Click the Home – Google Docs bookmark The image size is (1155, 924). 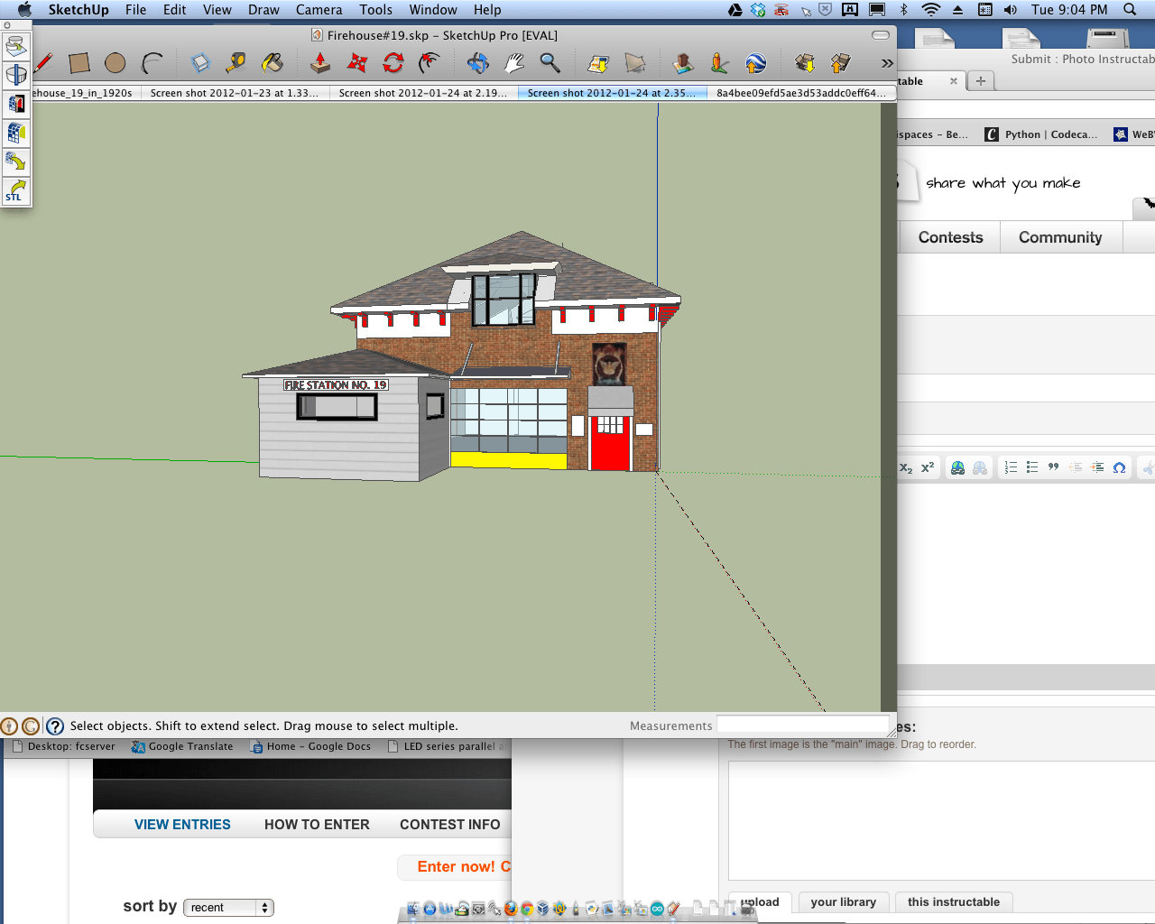[x=310, y=746]
